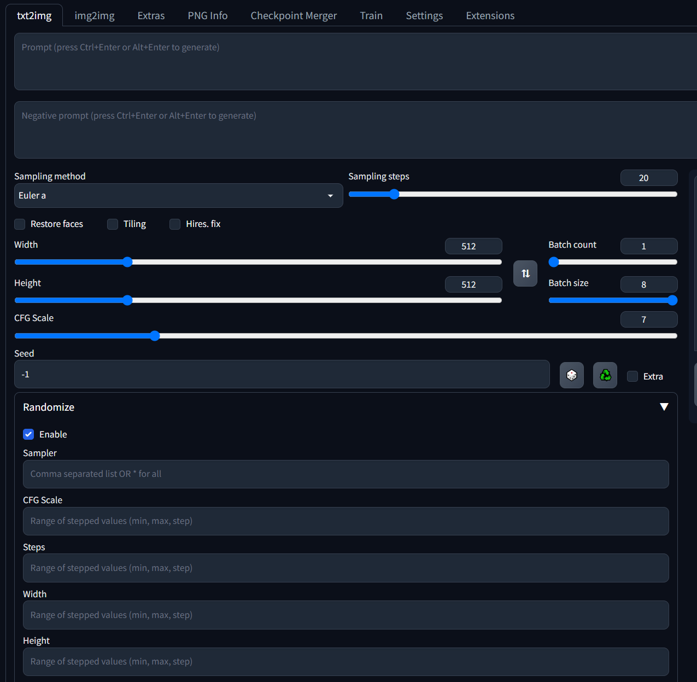
Task: Open the Sampling method dropdown
Action: pyautogui.click(x=178, y=196)
